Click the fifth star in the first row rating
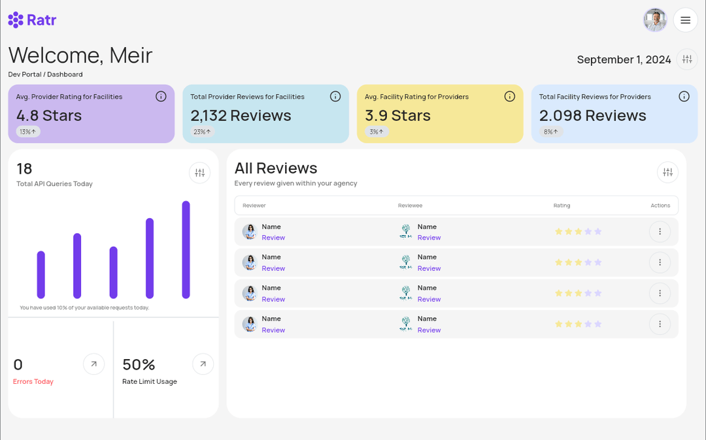Screen dimensions: 706x440 (x=597, y=231)
